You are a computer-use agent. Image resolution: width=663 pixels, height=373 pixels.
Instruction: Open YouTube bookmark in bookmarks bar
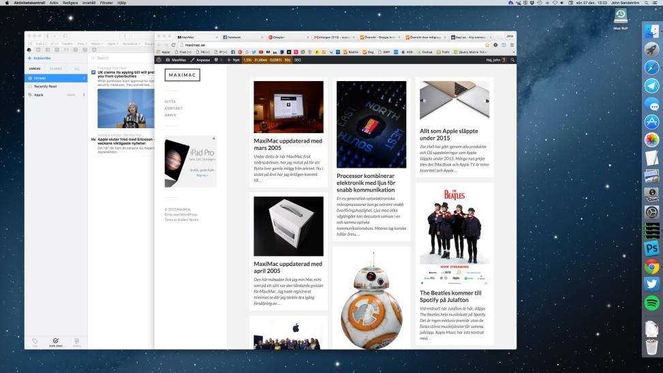pos(261,52)
